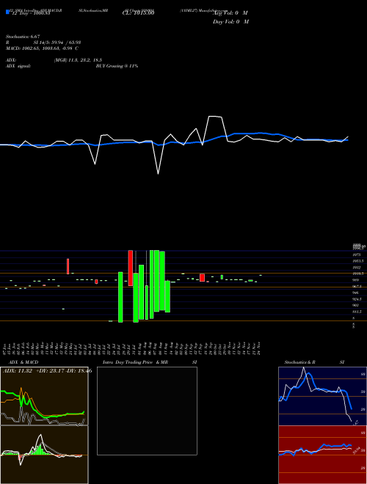Click the 'Day Vol: 0 M' label

coord(230,22)
